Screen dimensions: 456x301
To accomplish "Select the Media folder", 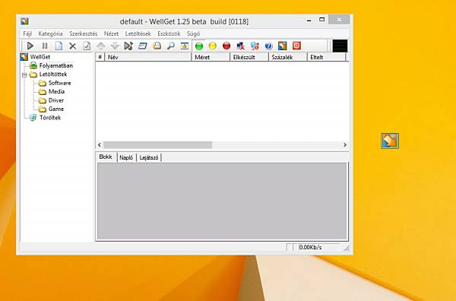I will (x=56, y=92).
